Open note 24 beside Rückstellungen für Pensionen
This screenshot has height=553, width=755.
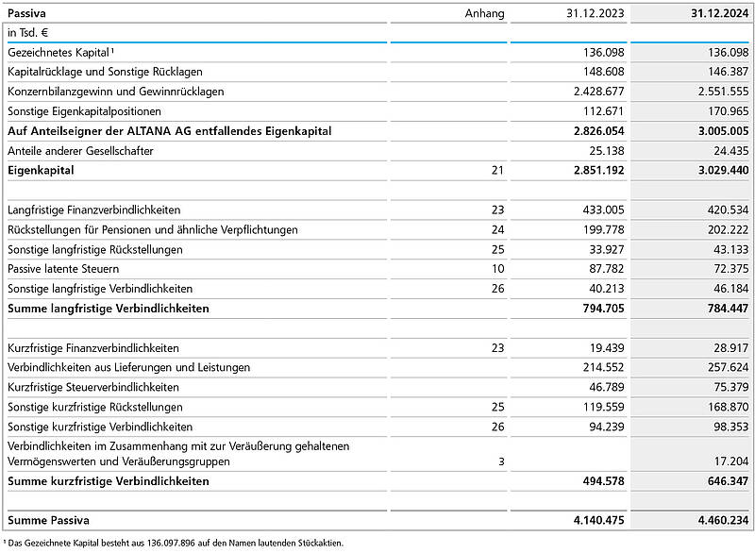pyautogui.click(x=497, y=229)
